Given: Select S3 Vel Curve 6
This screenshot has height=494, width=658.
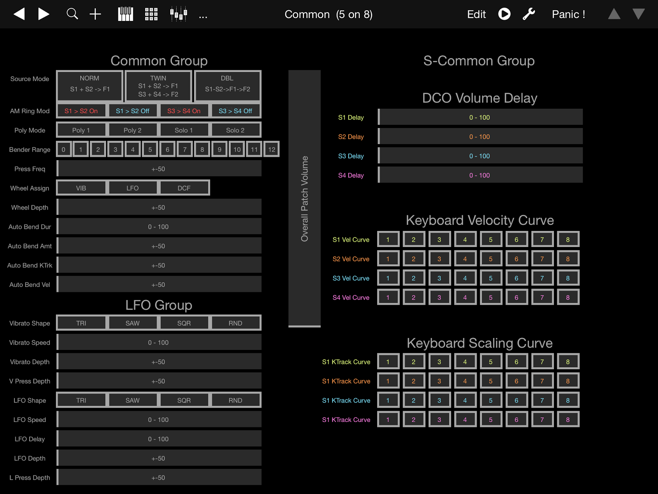Looking at the screenshot, I should coord(517,278).
